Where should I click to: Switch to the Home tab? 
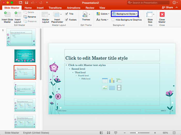point(28,8)
